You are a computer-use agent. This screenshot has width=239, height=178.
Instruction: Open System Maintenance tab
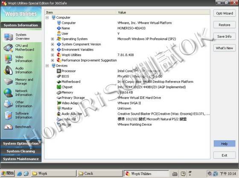coord(21,159)
